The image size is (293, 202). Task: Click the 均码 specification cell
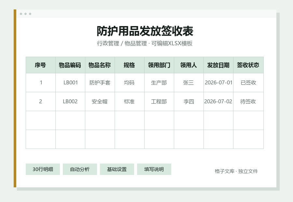pos(130,82)
